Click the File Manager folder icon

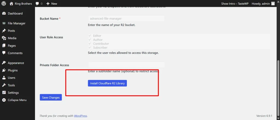pos(4,23)
